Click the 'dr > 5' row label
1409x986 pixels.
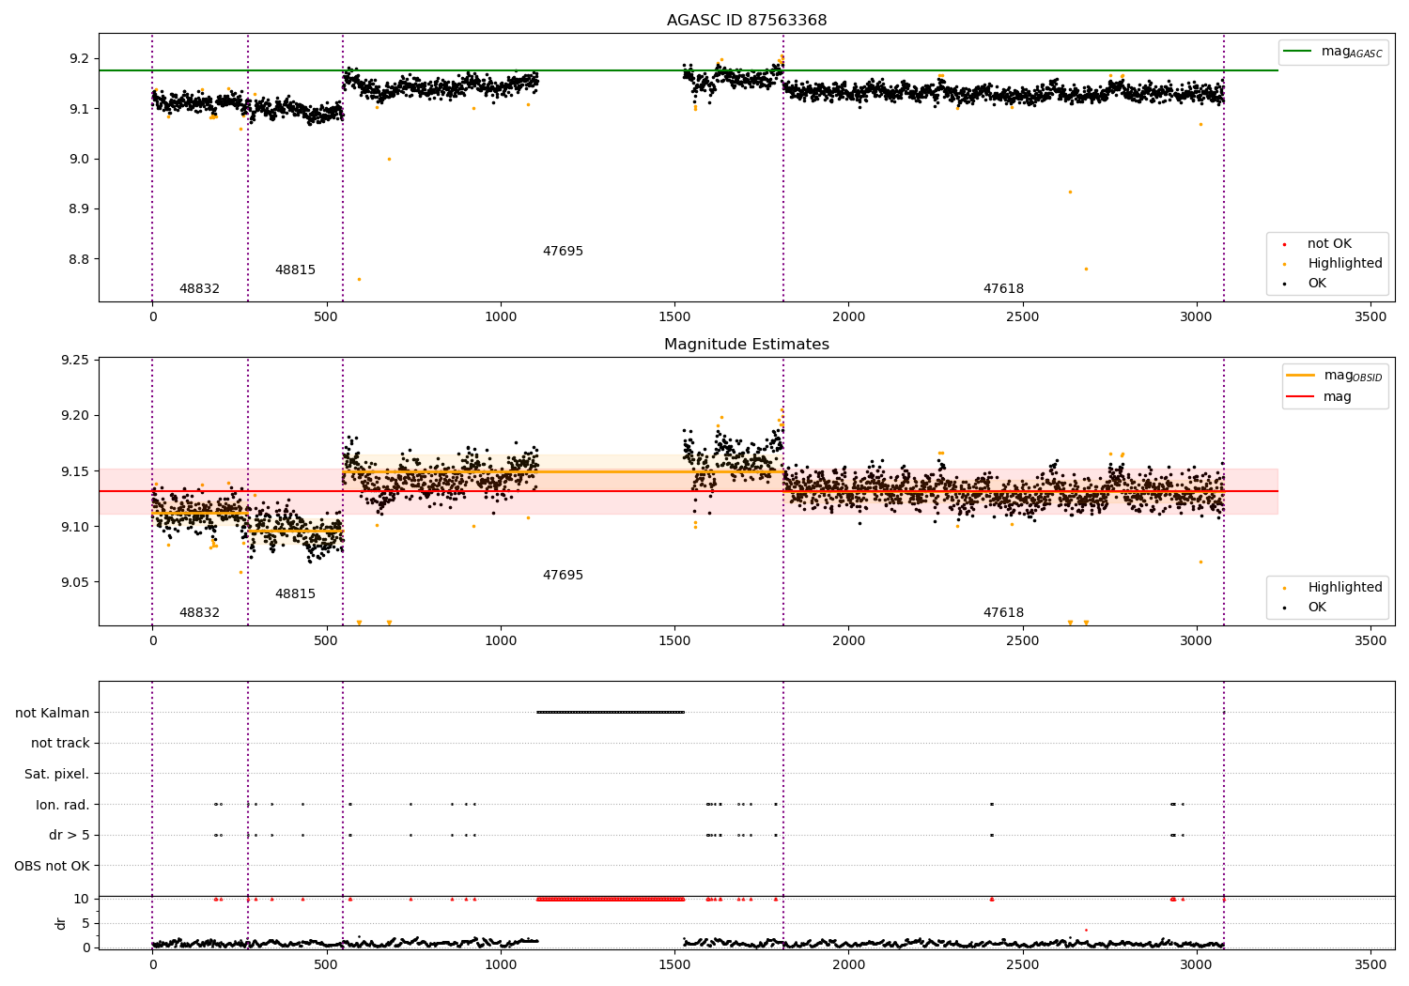pos(70,836)
